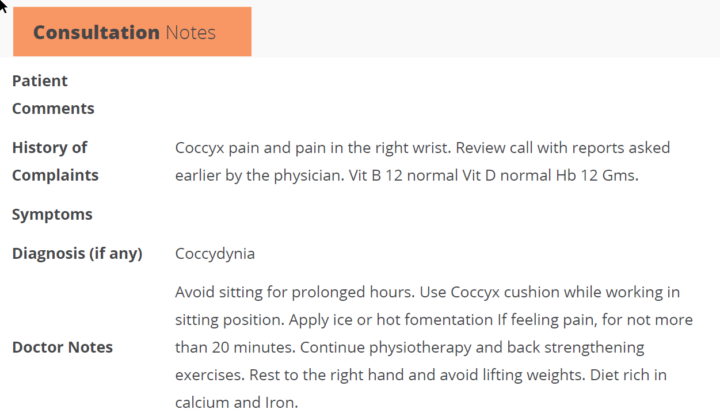Click the "20 minutes" duration text
The height and width of the screenshot is (413, 720).
252,347
